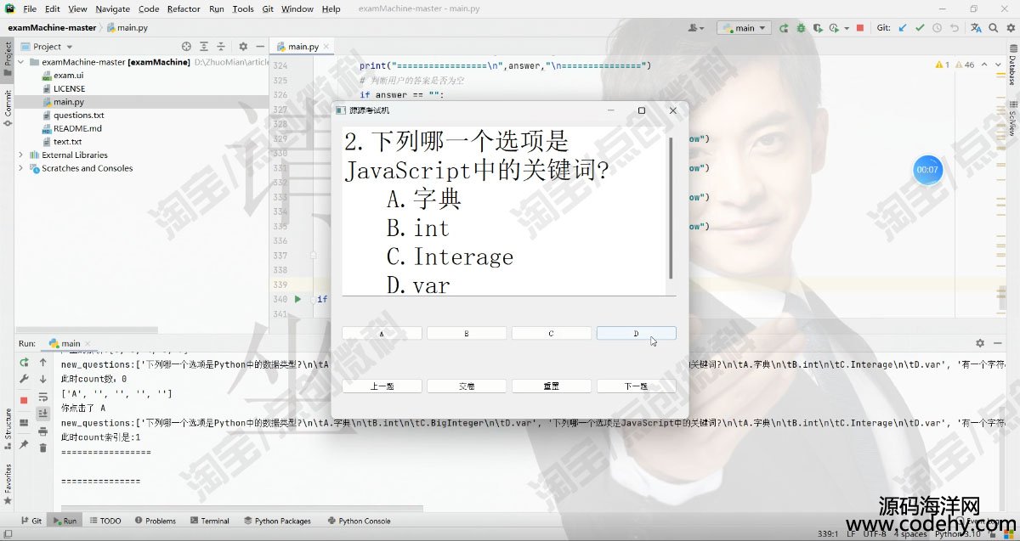Click 下一题 next question button
The width and height of the screenshot is (1020, 541).
coord(637,386)
